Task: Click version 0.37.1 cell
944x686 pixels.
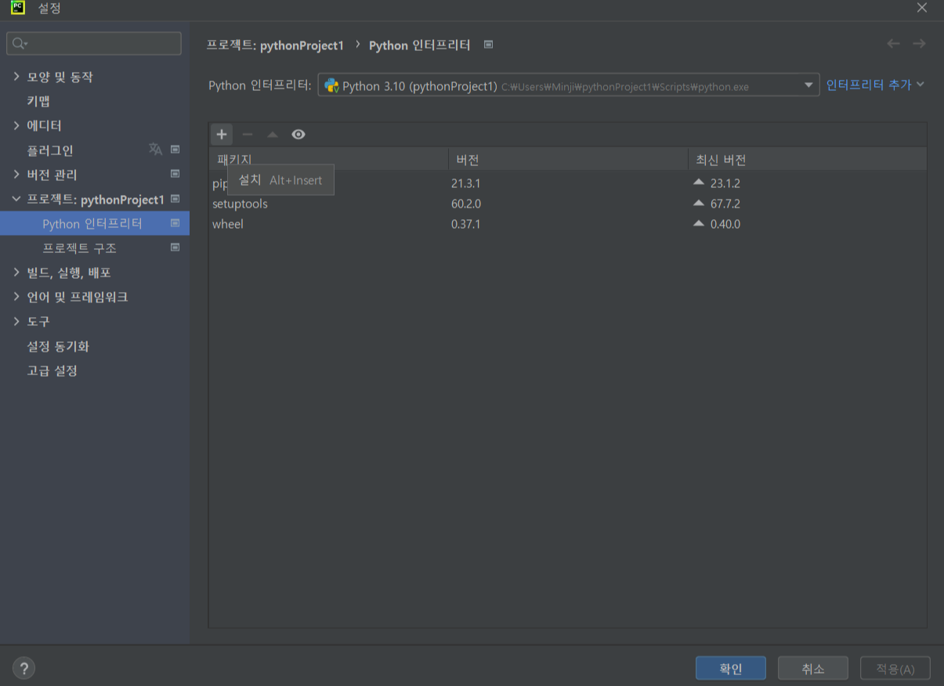Action: 465,224
